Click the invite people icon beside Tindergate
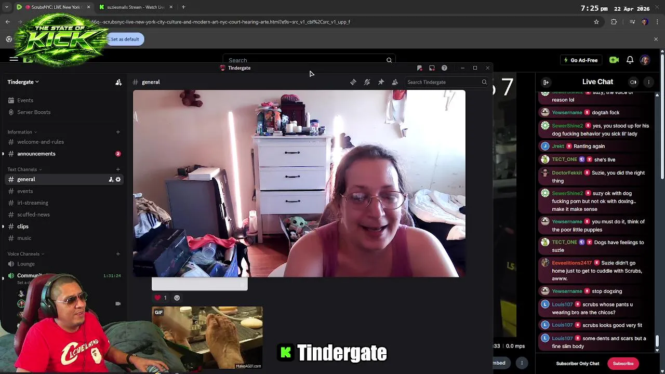The height and width of the screenshot is (374, 665). click(x=118, y=82)
